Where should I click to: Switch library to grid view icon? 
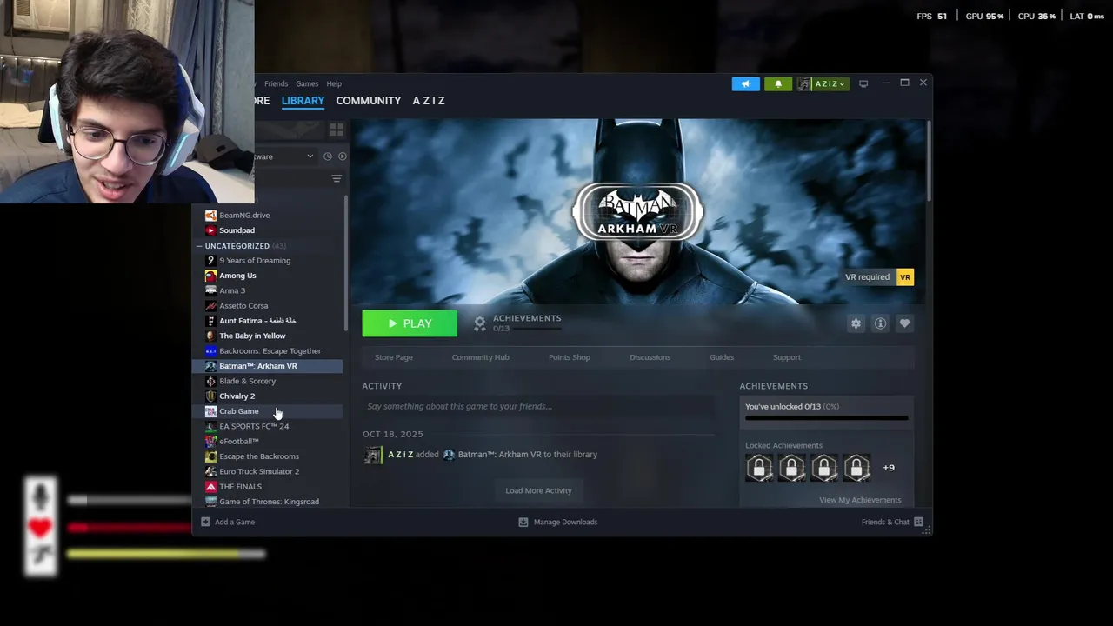337,130
